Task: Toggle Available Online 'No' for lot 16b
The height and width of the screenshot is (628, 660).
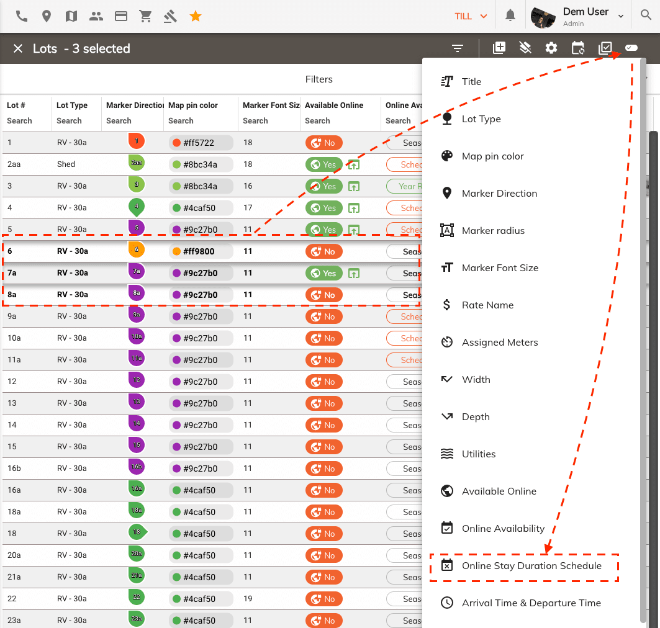Action: coord(323,469)
